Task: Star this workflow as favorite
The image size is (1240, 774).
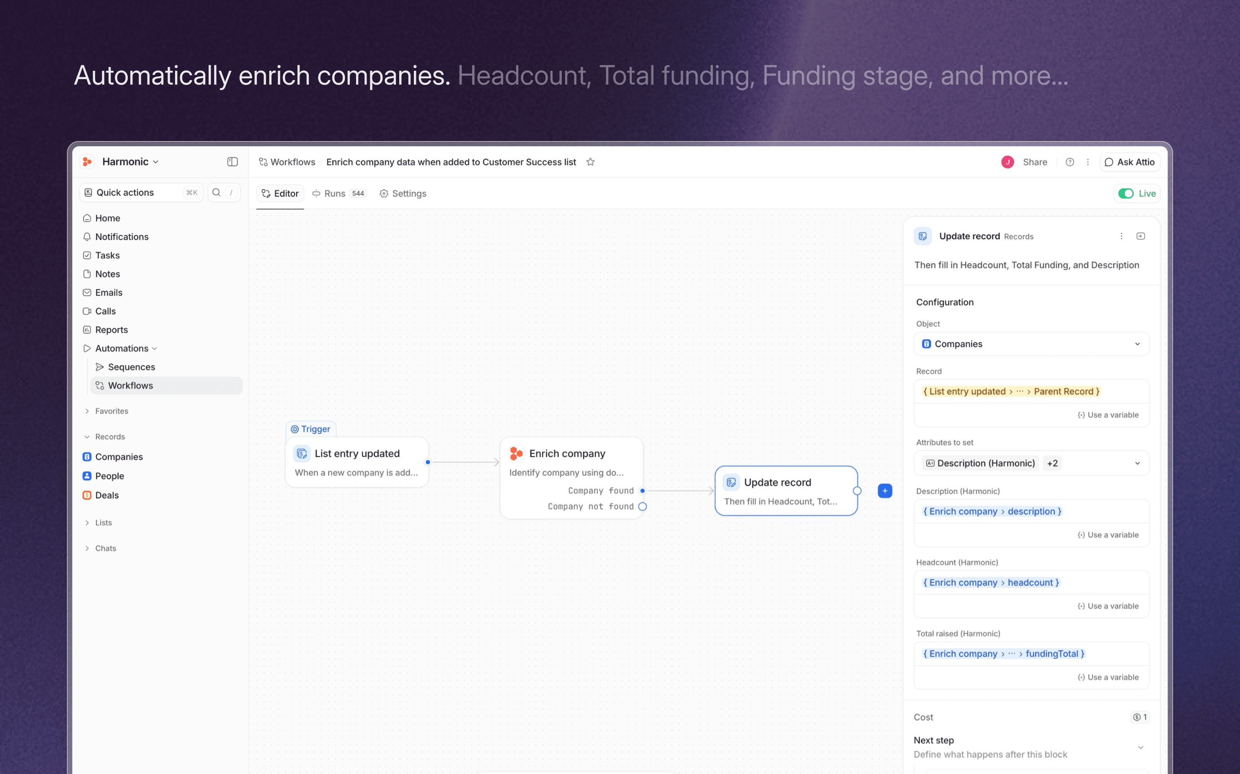Action: click(590, 162)
